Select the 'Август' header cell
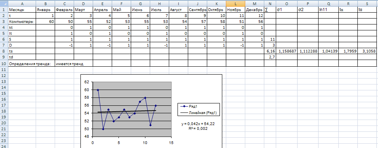 pyautogui.click(x=178, y=9)
